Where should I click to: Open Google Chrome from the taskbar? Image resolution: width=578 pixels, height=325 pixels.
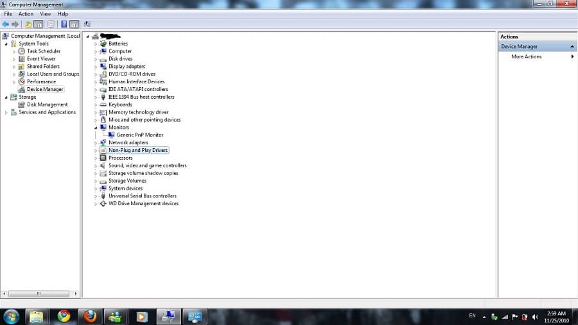64,316
